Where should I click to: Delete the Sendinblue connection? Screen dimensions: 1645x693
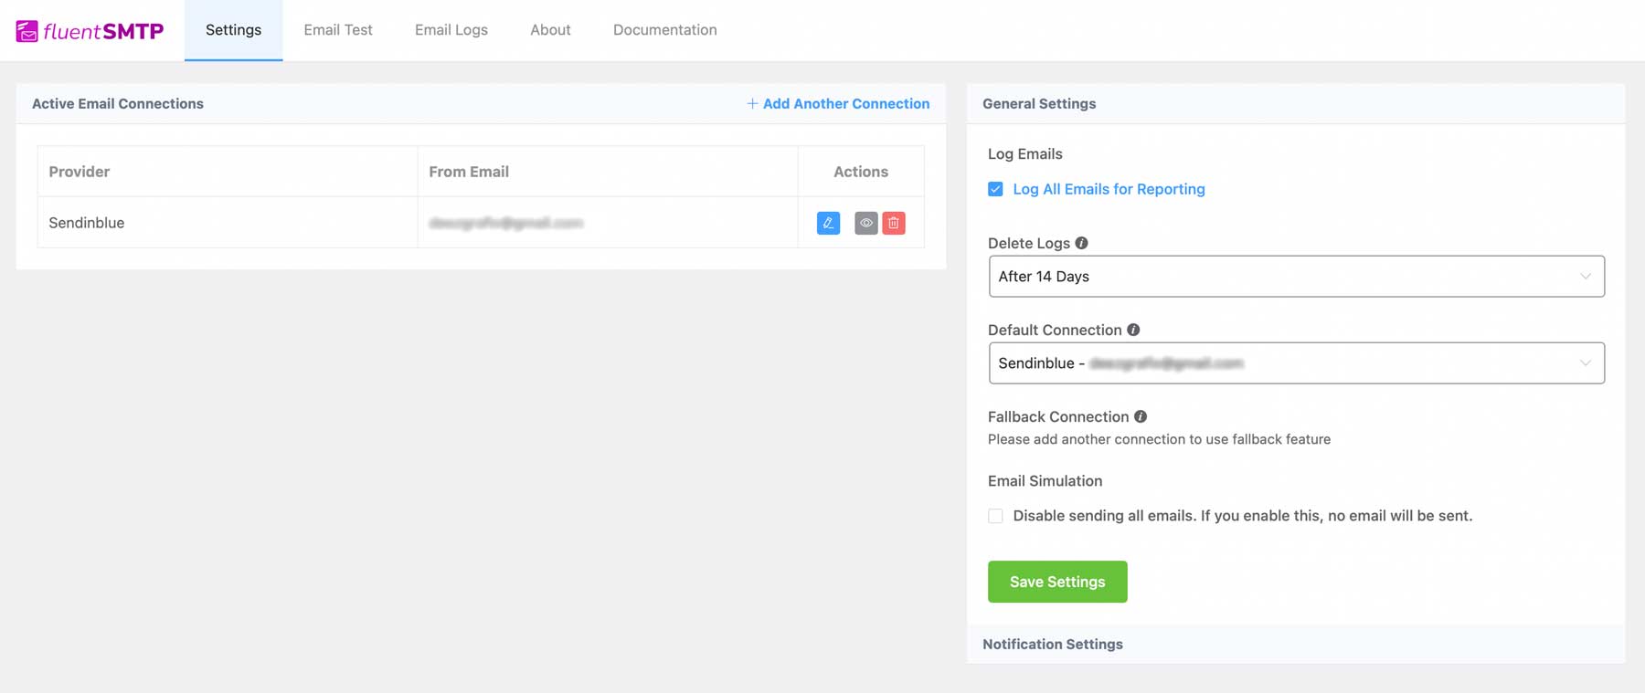click(894, 223)
